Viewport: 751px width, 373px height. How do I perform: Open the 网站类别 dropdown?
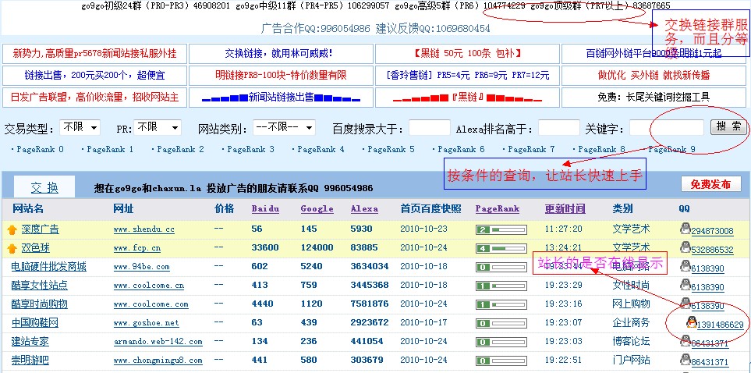pyautogui.click(x=285, y=127)
